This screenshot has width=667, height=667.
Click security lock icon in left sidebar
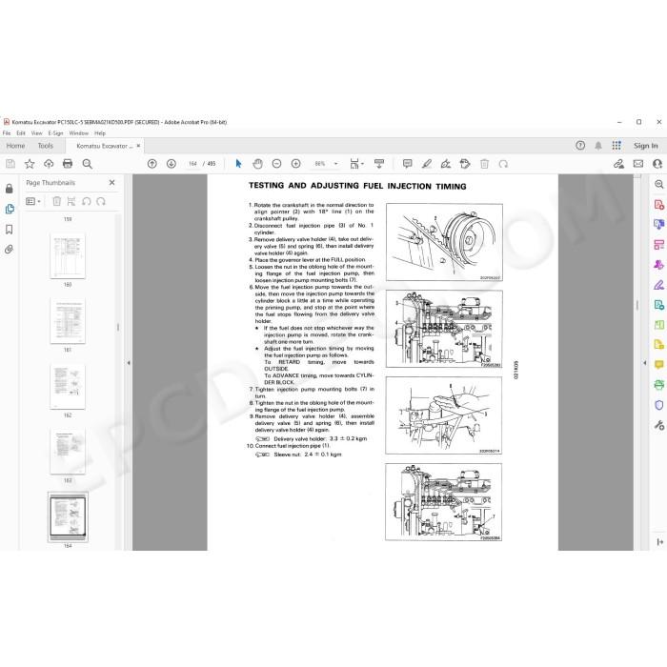[x=9, y=189]
